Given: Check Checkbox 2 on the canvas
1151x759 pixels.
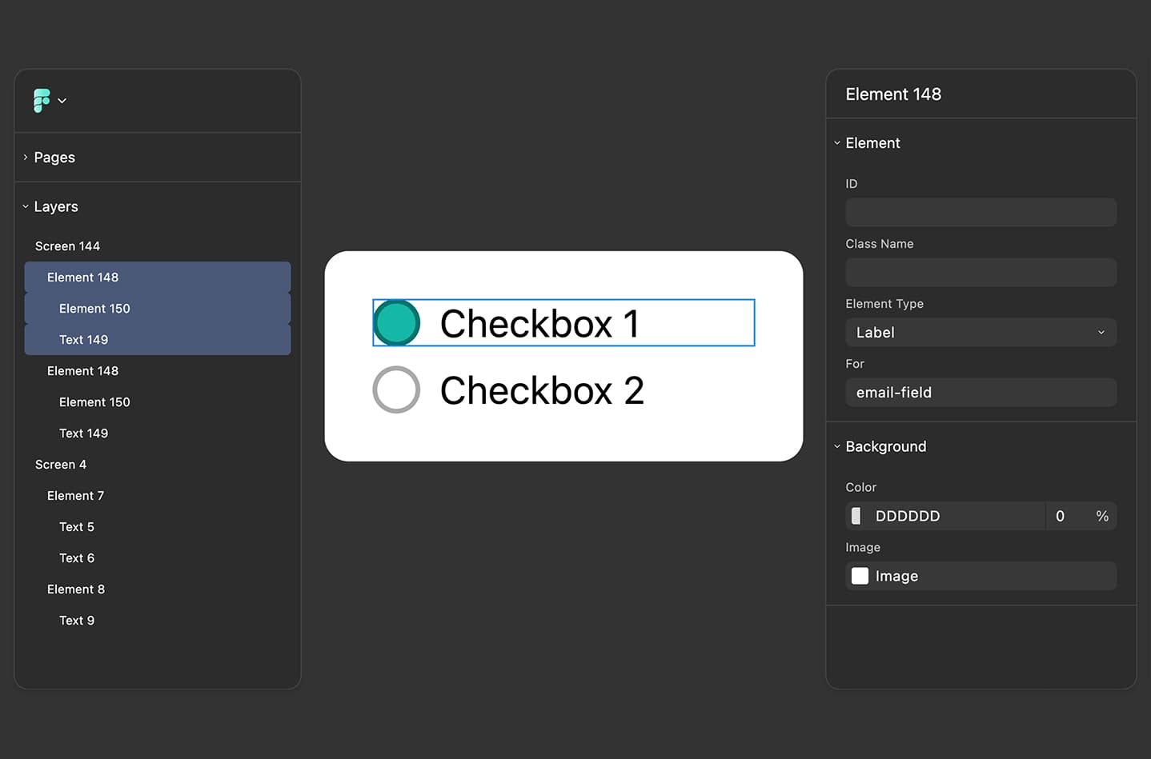Looking at the screenshot, I should (396, 390).
